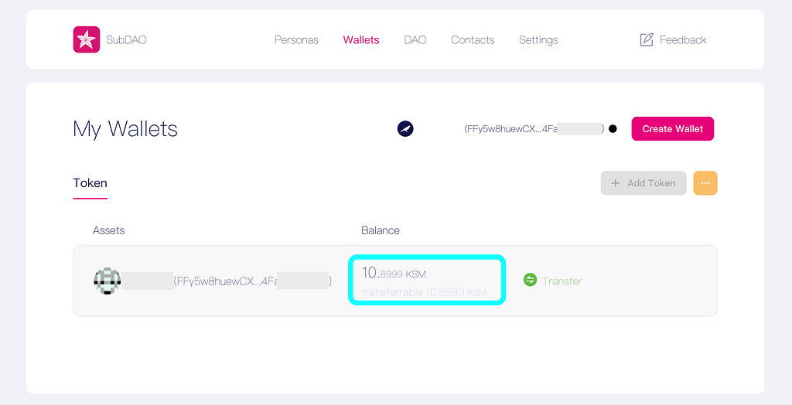Click the Transfer link for KSM

pyautogui.click(x=562, y=281)
